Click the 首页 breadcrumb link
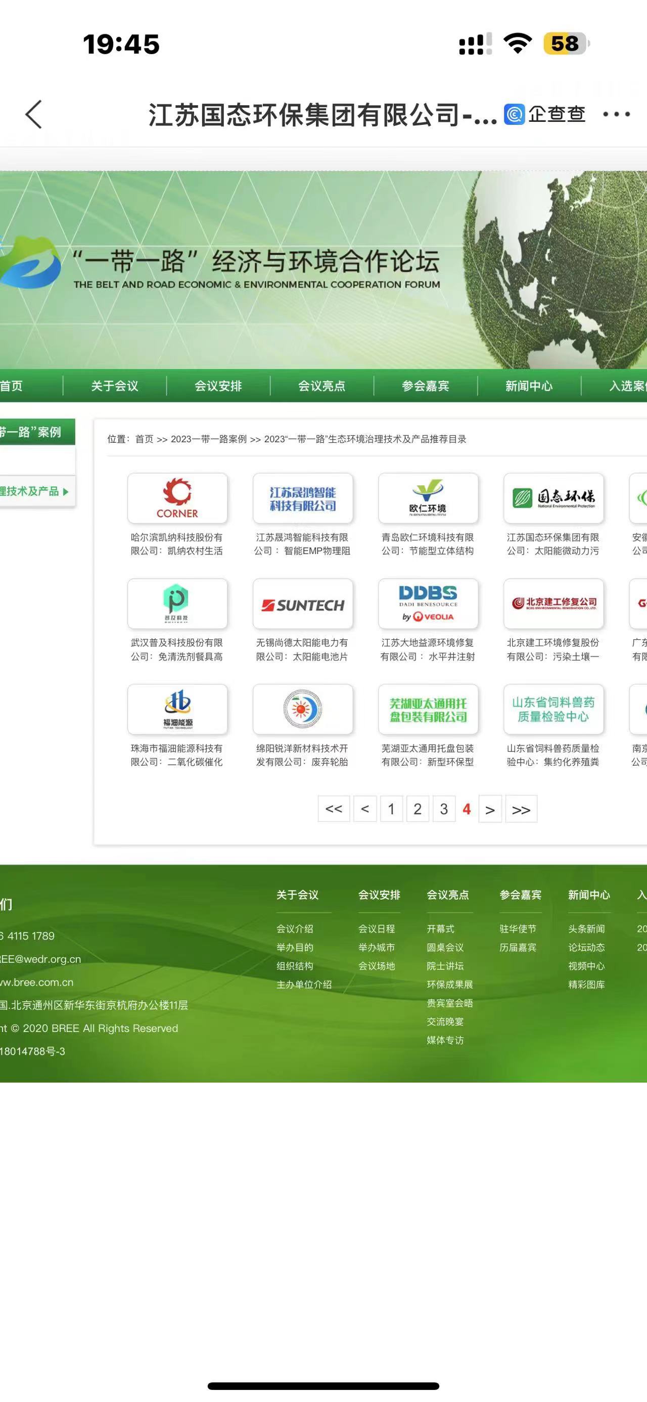Viewport: 647px width, 1402px height. pos(144,439)
